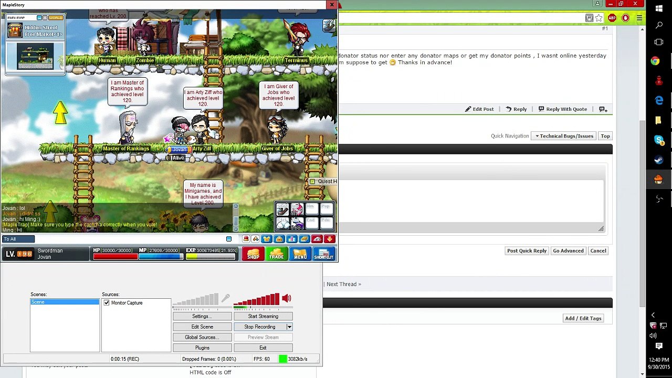Click the red siren icon in MapleStory

click(246, 239)
